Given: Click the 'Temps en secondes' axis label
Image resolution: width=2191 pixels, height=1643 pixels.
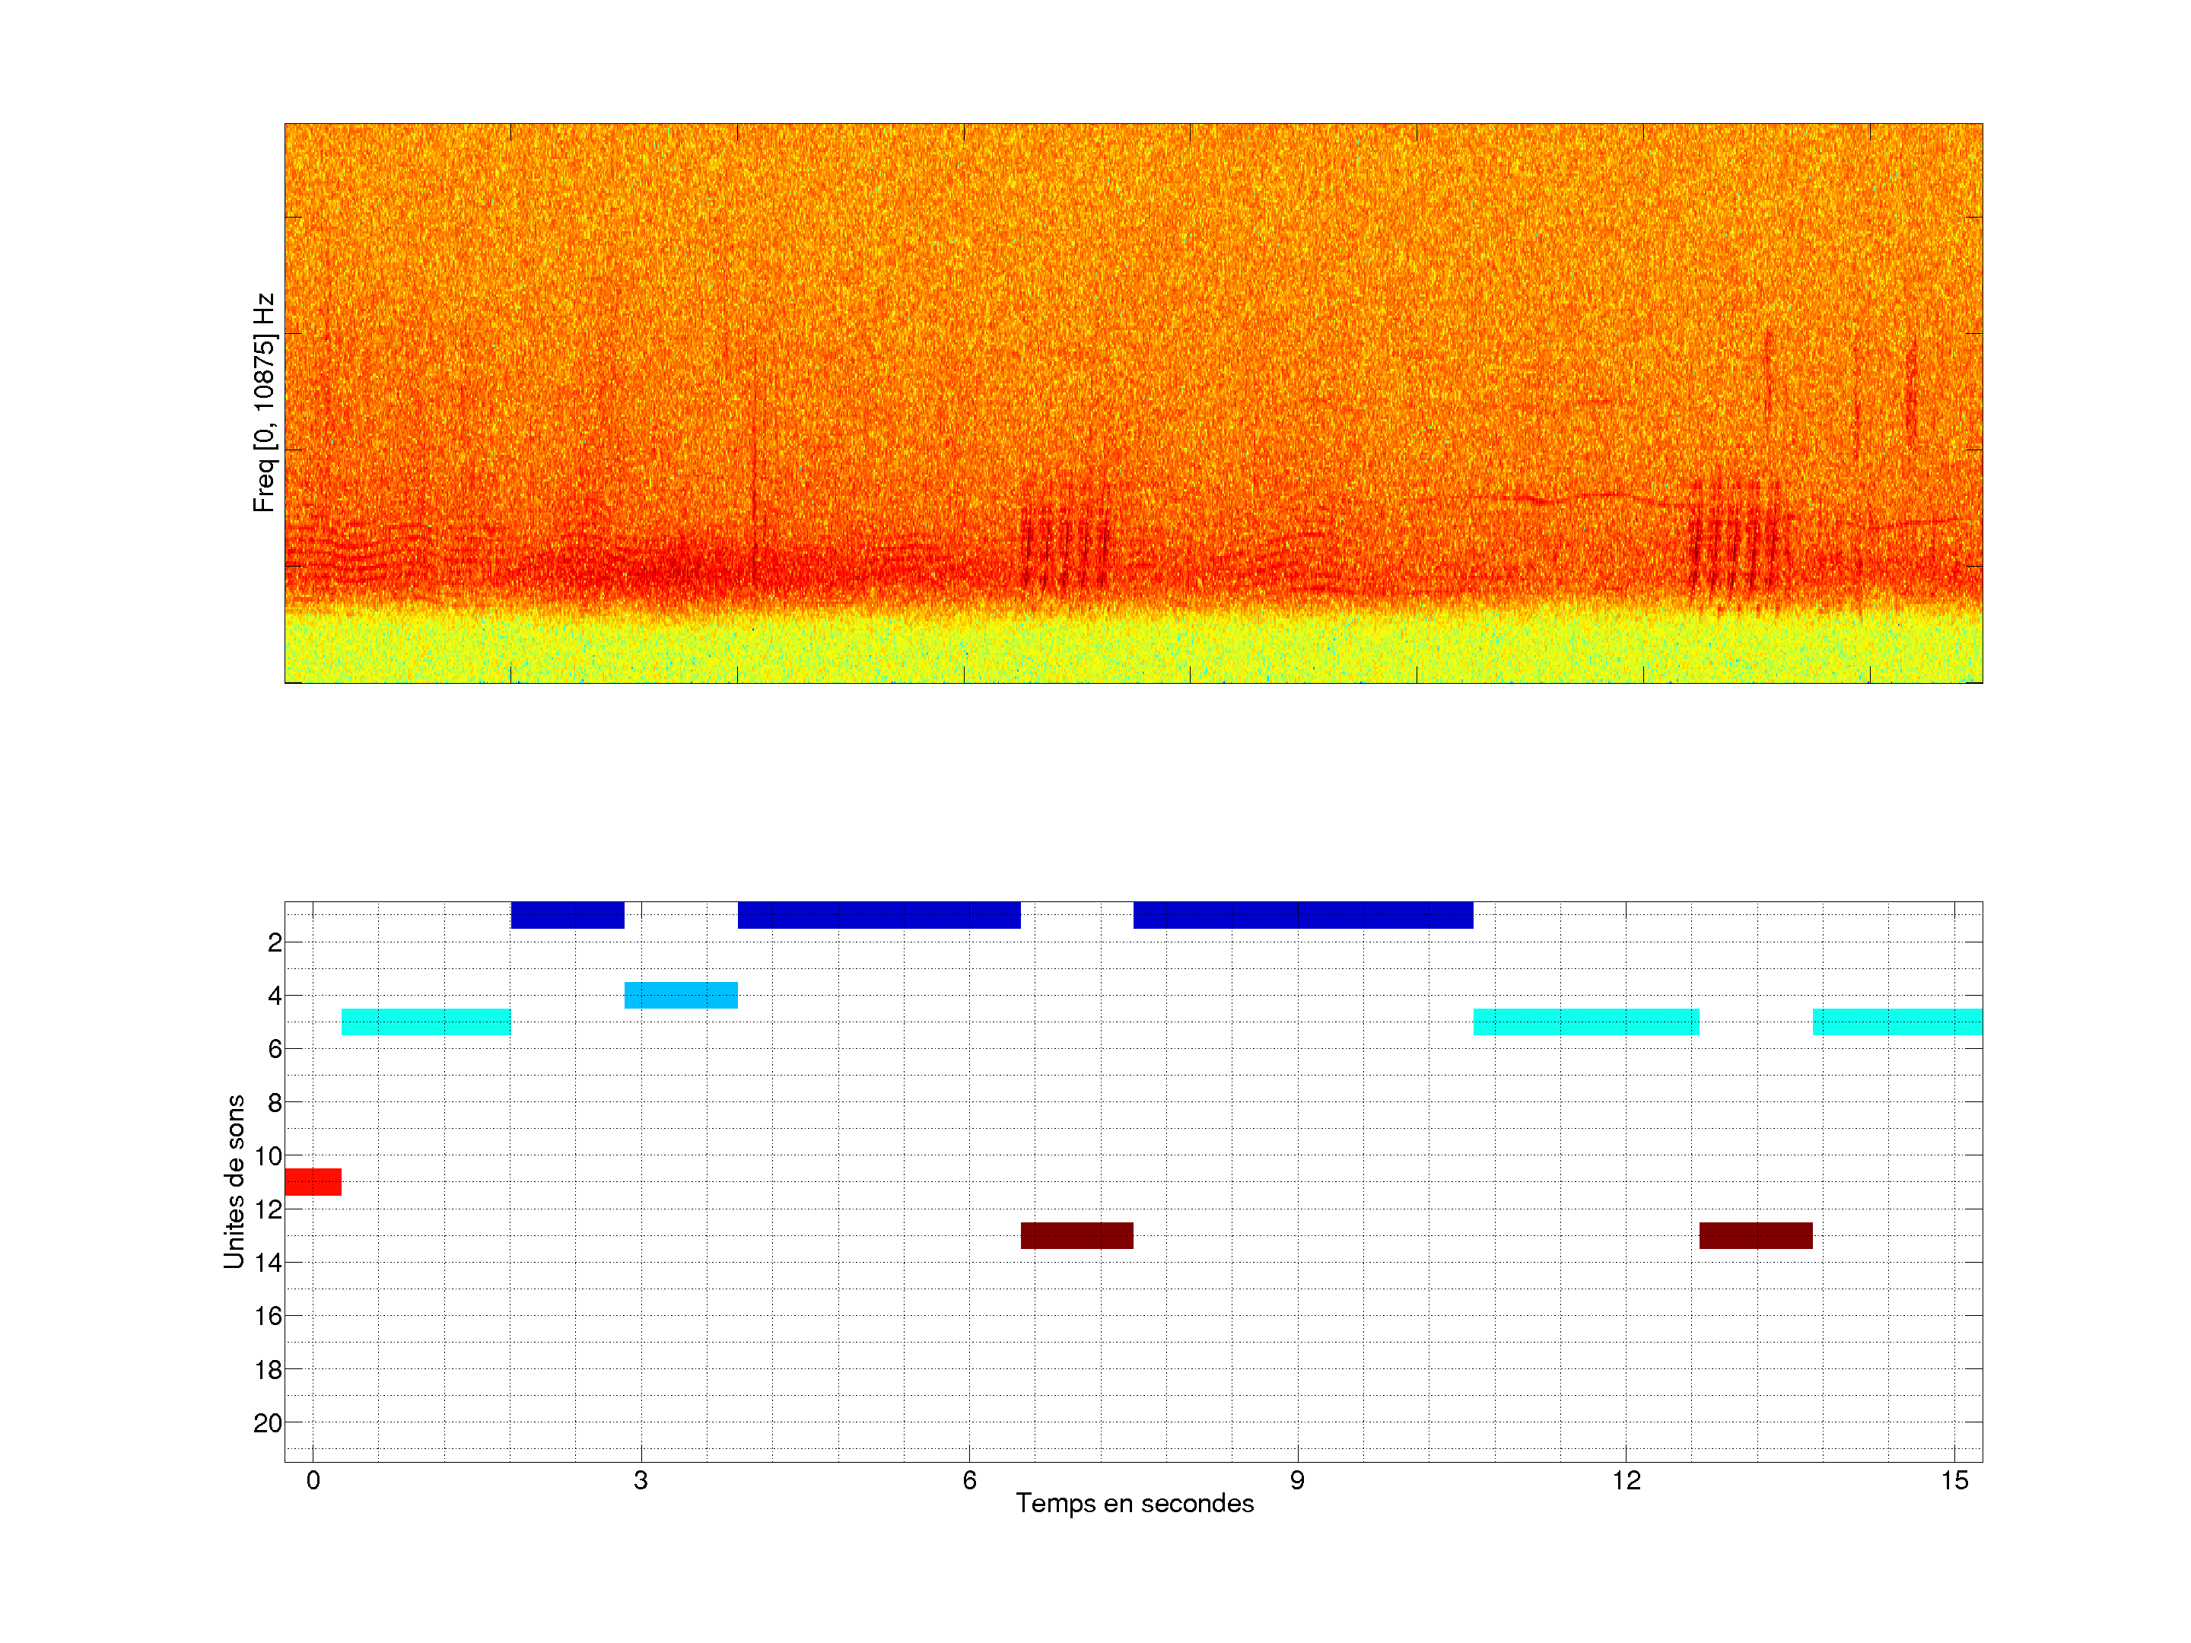Looking at the screenshot, I should click(x=1134, y=1503).
